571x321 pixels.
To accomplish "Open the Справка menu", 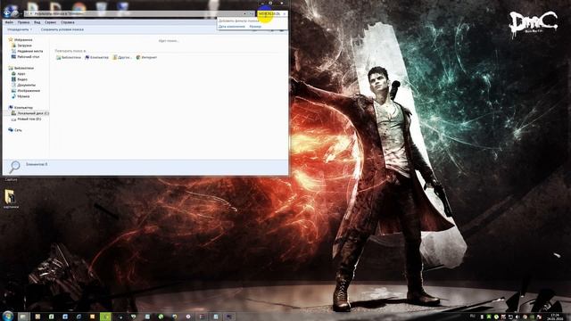I will (x=68, y=22).
